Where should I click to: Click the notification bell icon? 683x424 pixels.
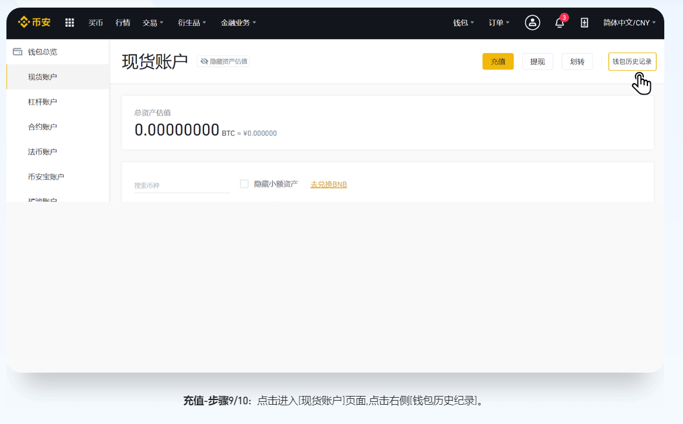click(560, 23)
